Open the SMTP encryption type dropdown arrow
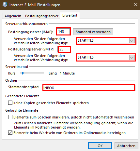This screenshot has height=151, width=140. [132, 58]
